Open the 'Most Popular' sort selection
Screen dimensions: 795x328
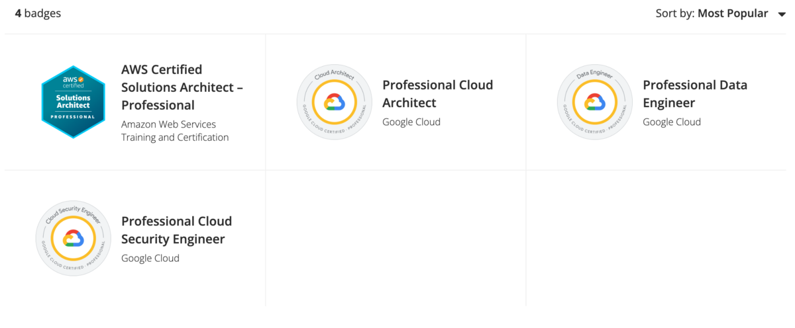pyautogui.click(x=732, y=13)
